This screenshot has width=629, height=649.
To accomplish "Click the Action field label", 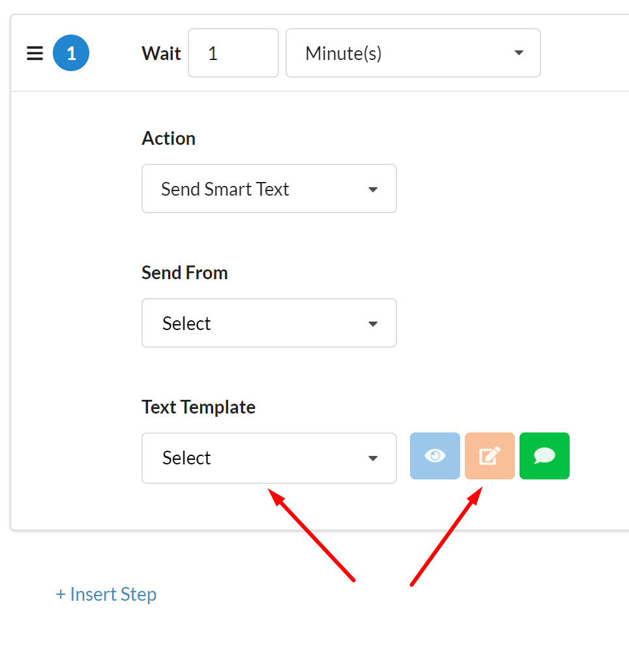I will click(168, 138).
